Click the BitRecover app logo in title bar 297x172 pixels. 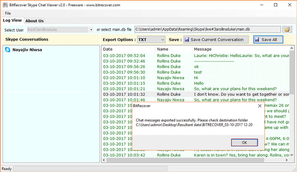pyautogui.click(x=5, y=5)
